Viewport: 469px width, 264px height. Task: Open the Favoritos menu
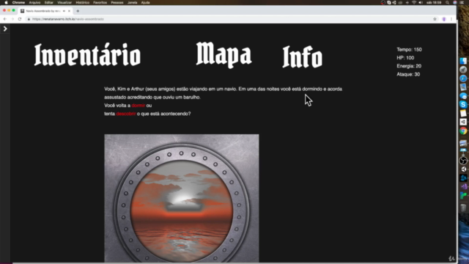100,2
